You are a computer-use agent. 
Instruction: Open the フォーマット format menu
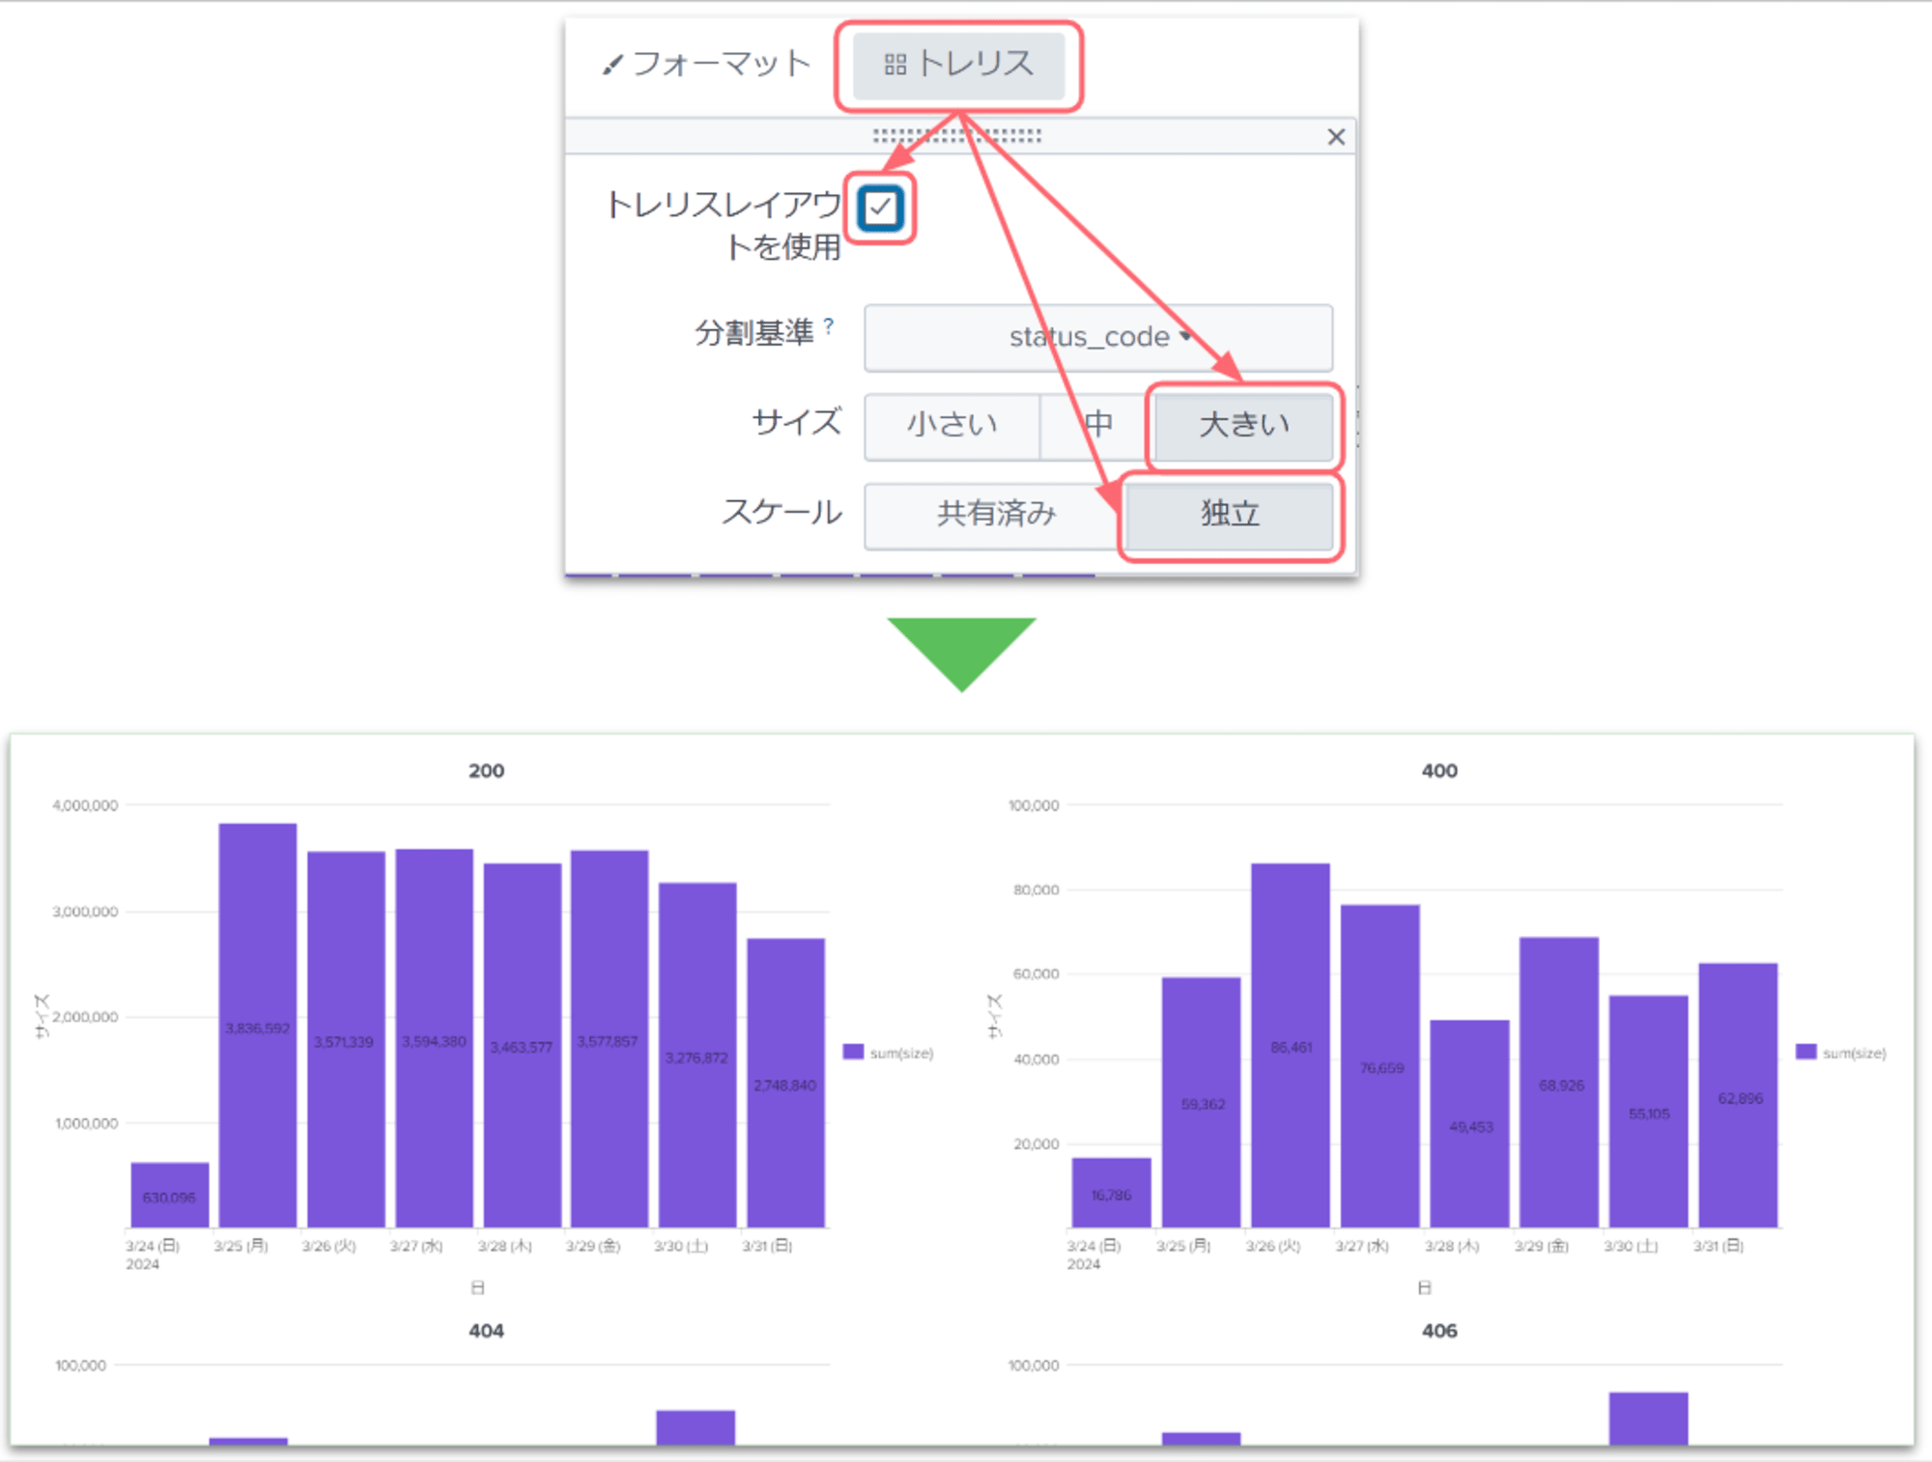coord(706,64)
